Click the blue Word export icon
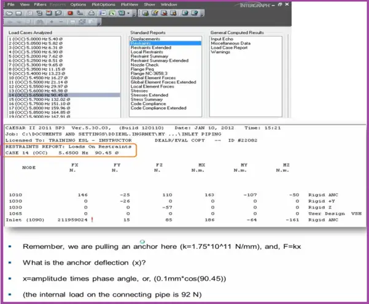Viewport: 369px width, 304px height. pos(103,13)
